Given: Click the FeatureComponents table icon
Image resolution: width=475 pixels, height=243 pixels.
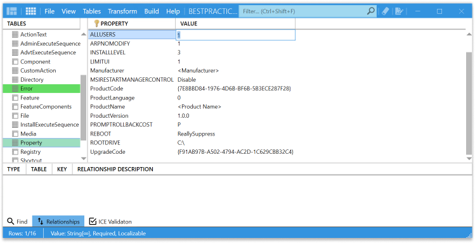Looking at the screenshot, I should (x=15, y=107).
